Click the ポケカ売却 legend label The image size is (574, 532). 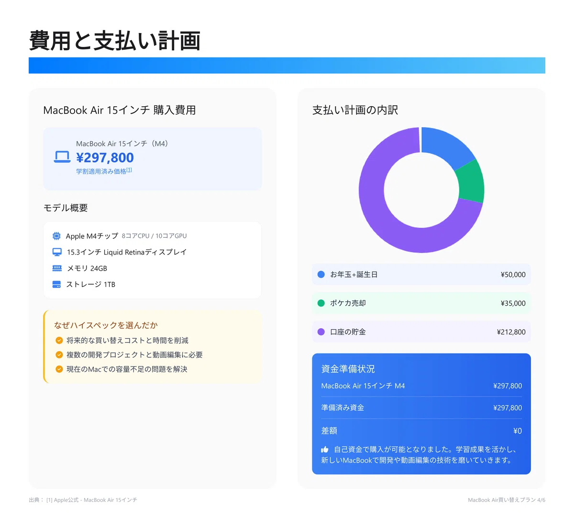[348, 303]
